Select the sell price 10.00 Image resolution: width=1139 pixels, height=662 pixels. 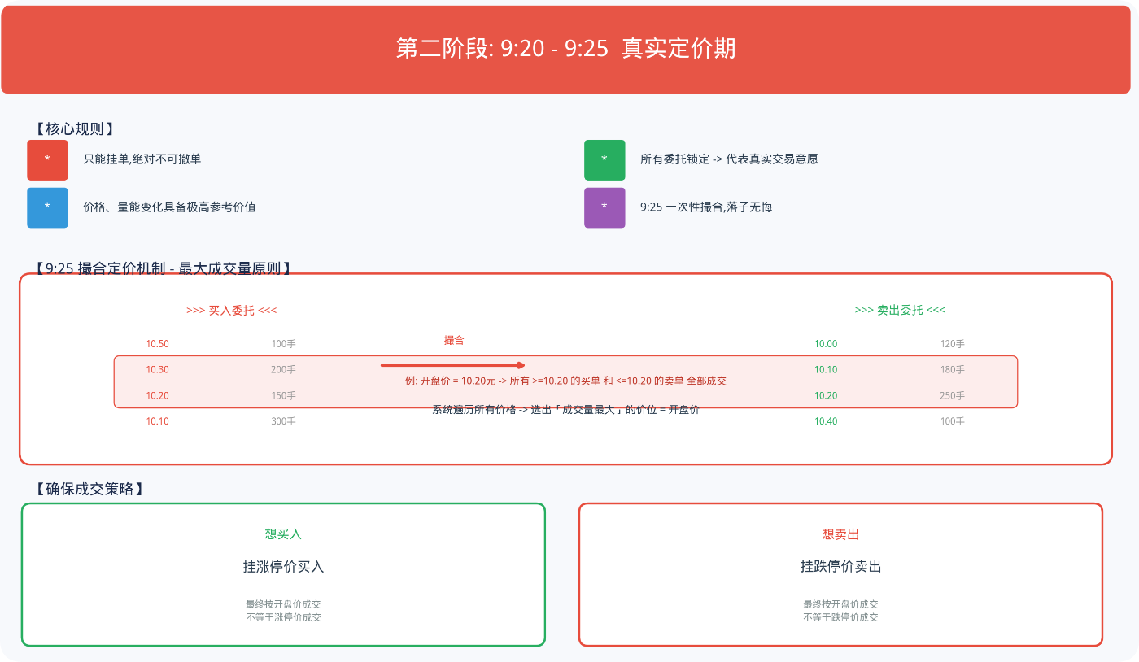826,344
